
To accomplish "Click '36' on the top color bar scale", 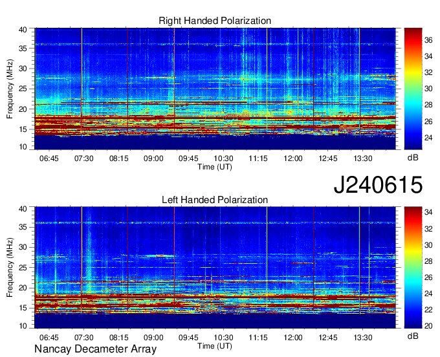I will click(x=428, y=40).
